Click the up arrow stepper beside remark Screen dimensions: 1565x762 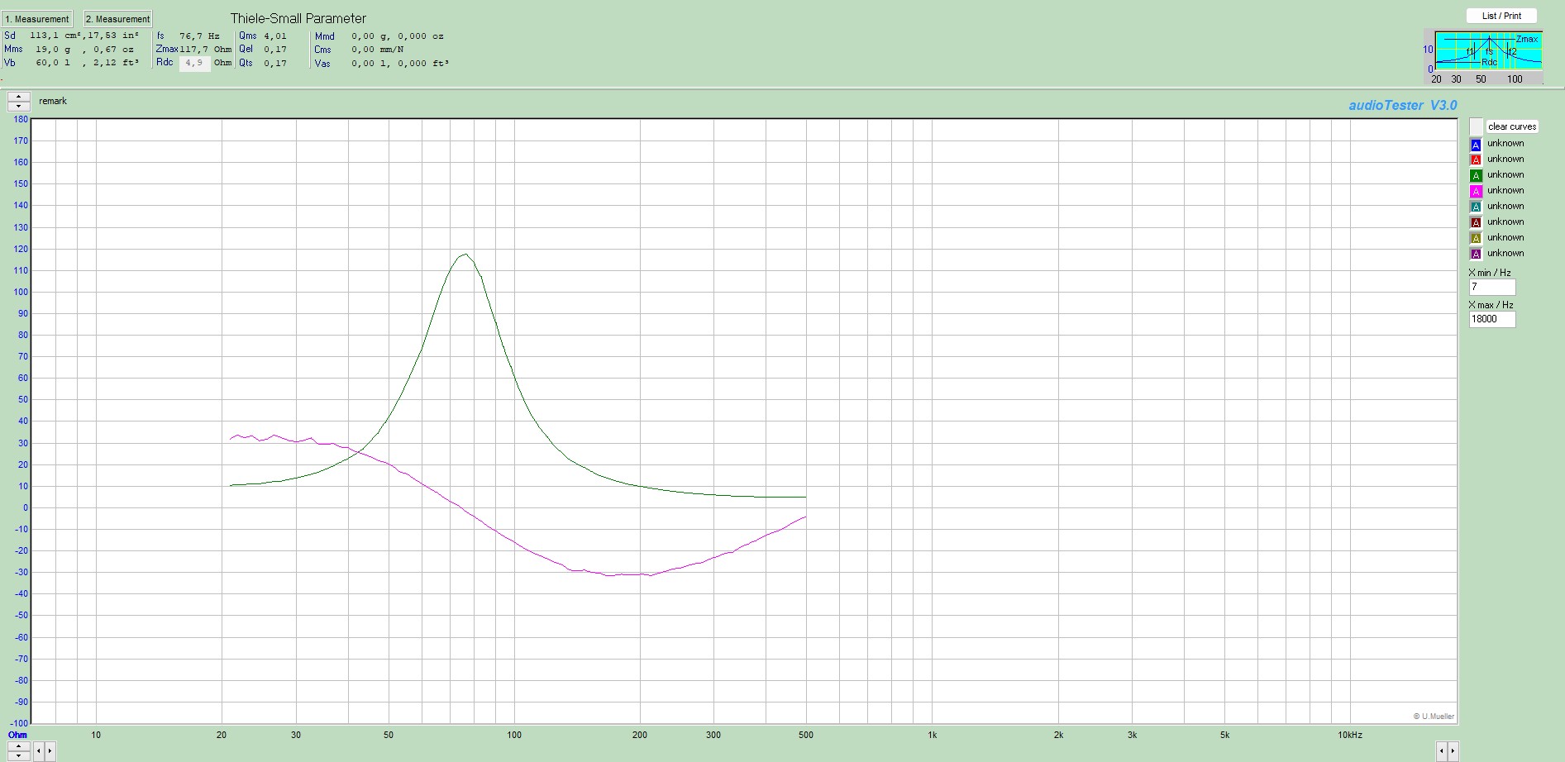tap(18, 97)
